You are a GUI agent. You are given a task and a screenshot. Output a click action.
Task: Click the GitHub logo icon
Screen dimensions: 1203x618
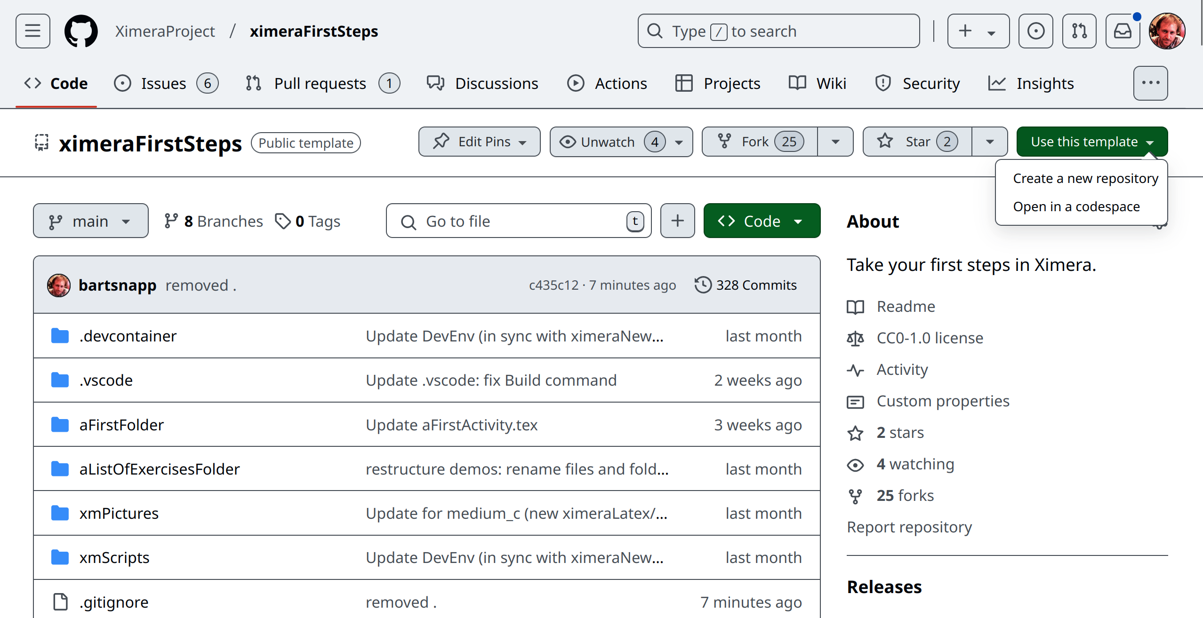(x=81, y=31)
